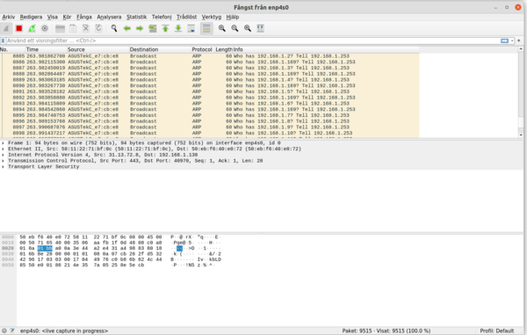Open the Analysera menu
This screenshot has height=335, width=527.
point(109,17)
